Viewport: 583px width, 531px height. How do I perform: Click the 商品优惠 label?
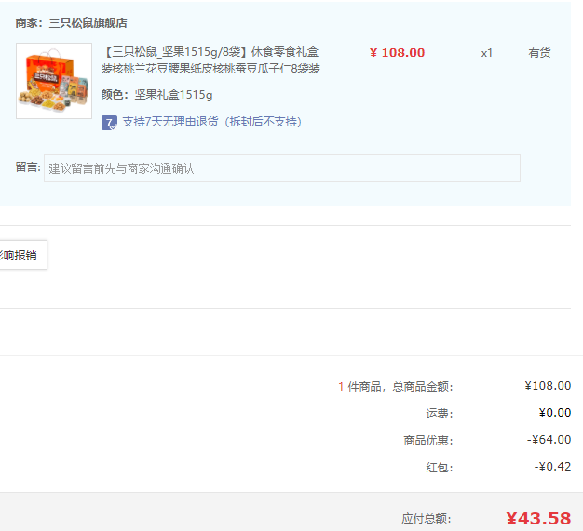[x=428, y=441]
